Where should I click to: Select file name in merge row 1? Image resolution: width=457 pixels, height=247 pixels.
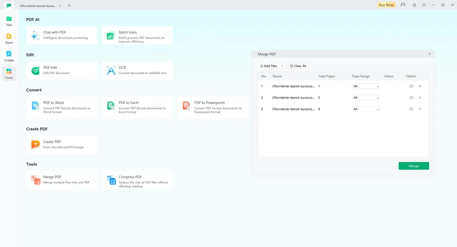[x=293, y=86]
